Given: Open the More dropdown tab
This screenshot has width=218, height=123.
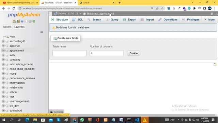Looking at the screenshot, I should (209, 19).
